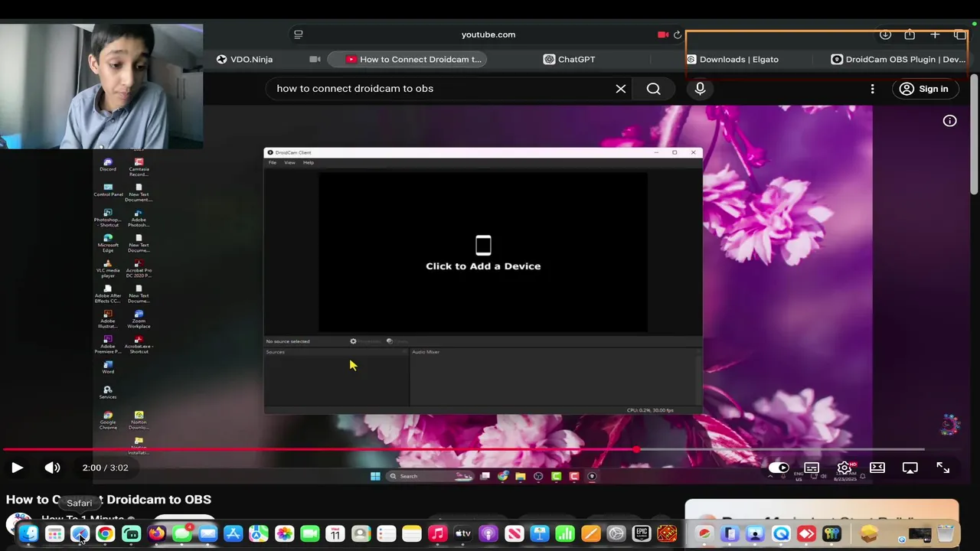Viewport: 980px width, 551px height.
Task: Switch player to theater mode
Action: pyautogui.click(x=877, y=468)
